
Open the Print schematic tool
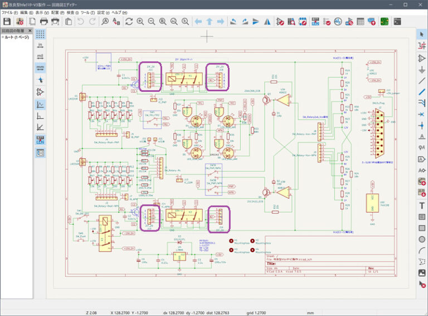(x=43, y=22)
